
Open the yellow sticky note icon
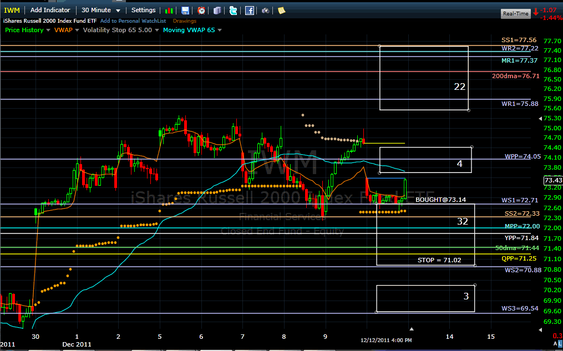pos(282,11)
